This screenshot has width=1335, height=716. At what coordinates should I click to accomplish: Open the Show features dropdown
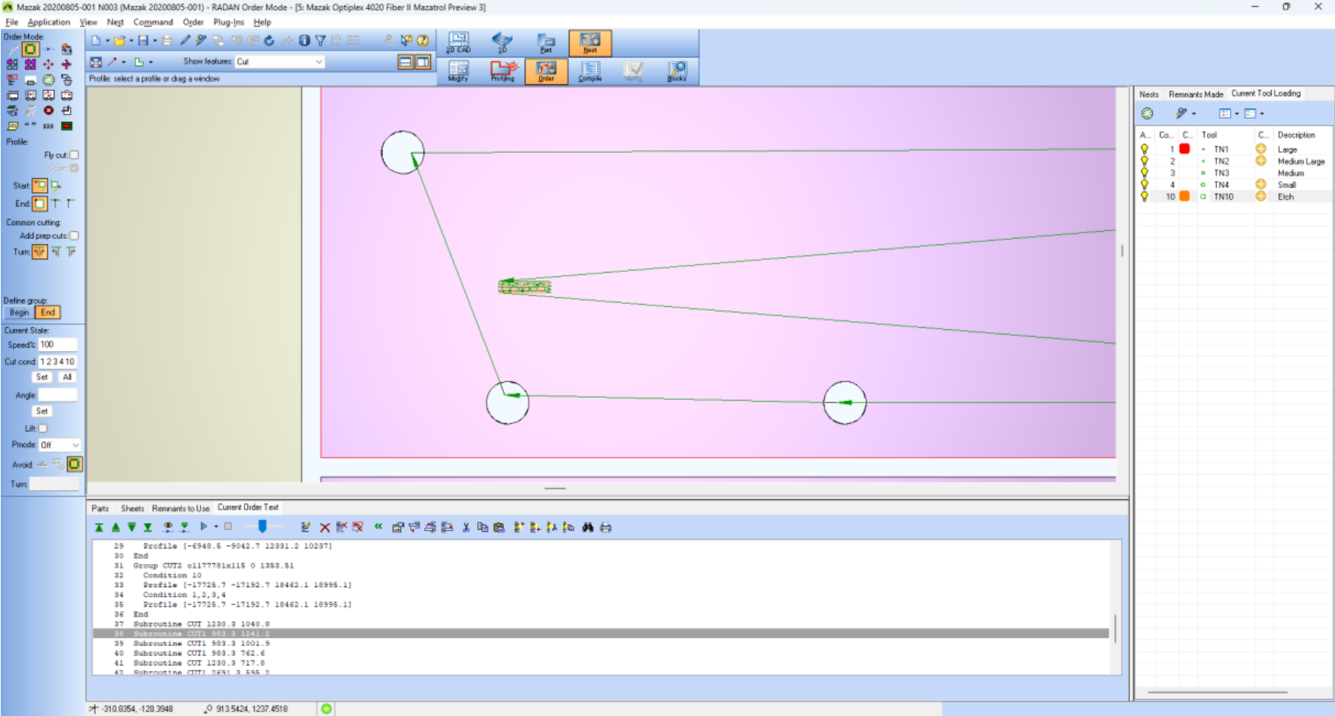[318, 62]
